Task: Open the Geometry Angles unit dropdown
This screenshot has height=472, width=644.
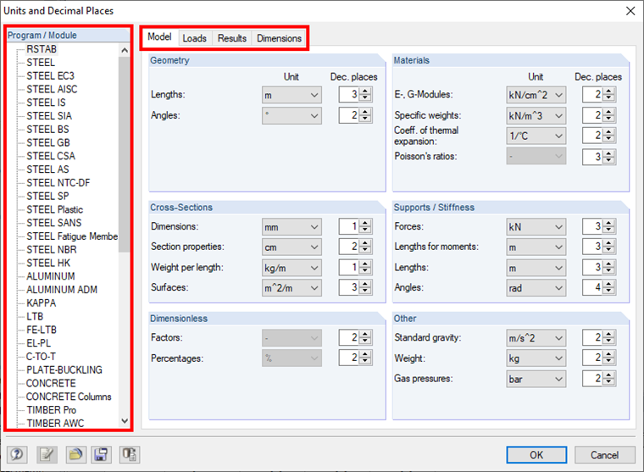Action: coord(291,116)
